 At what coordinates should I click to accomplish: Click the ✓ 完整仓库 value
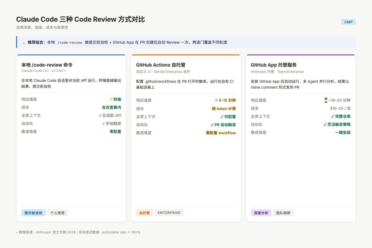tap(341, 117)
